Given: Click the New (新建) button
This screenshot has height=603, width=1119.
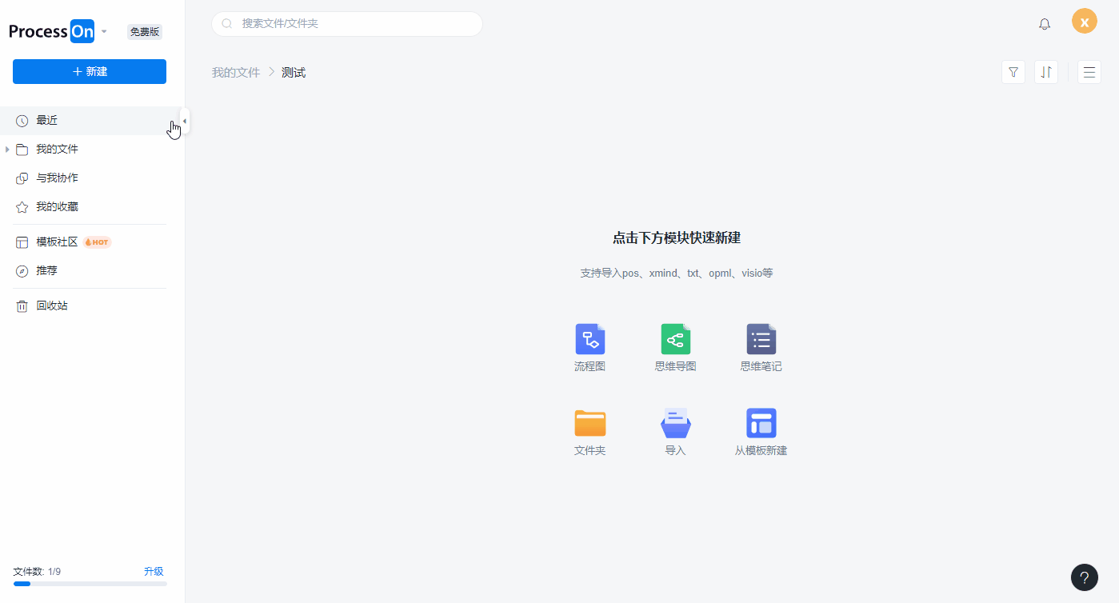Looking at the screenshot, I should [90, 71].
